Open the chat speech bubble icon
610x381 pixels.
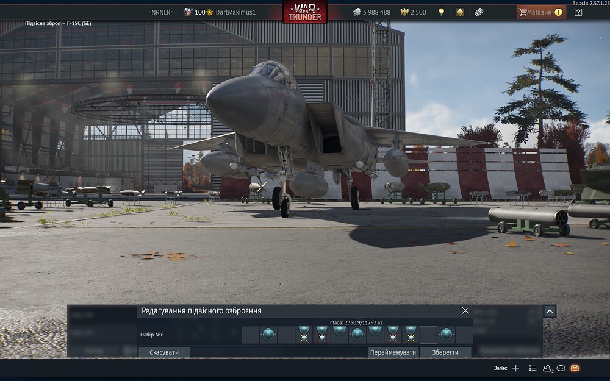click(561, 368)
